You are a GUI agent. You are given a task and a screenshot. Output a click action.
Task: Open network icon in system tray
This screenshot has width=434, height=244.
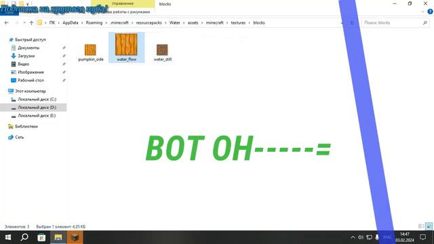click(x=369, y=237)
